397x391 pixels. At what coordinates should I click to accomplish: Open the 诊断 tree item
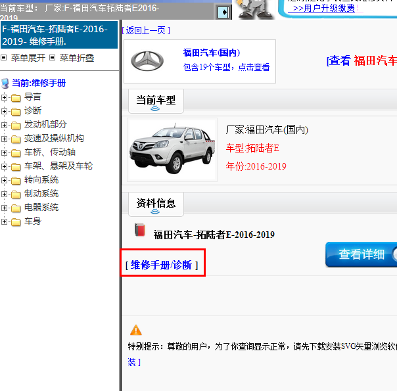(33, 110)
